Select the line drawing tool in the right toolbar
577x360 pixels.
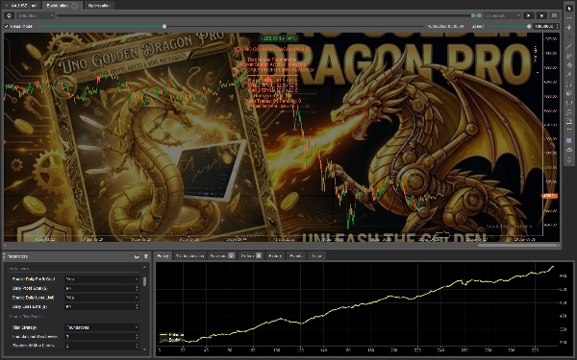tap(569, 46)
